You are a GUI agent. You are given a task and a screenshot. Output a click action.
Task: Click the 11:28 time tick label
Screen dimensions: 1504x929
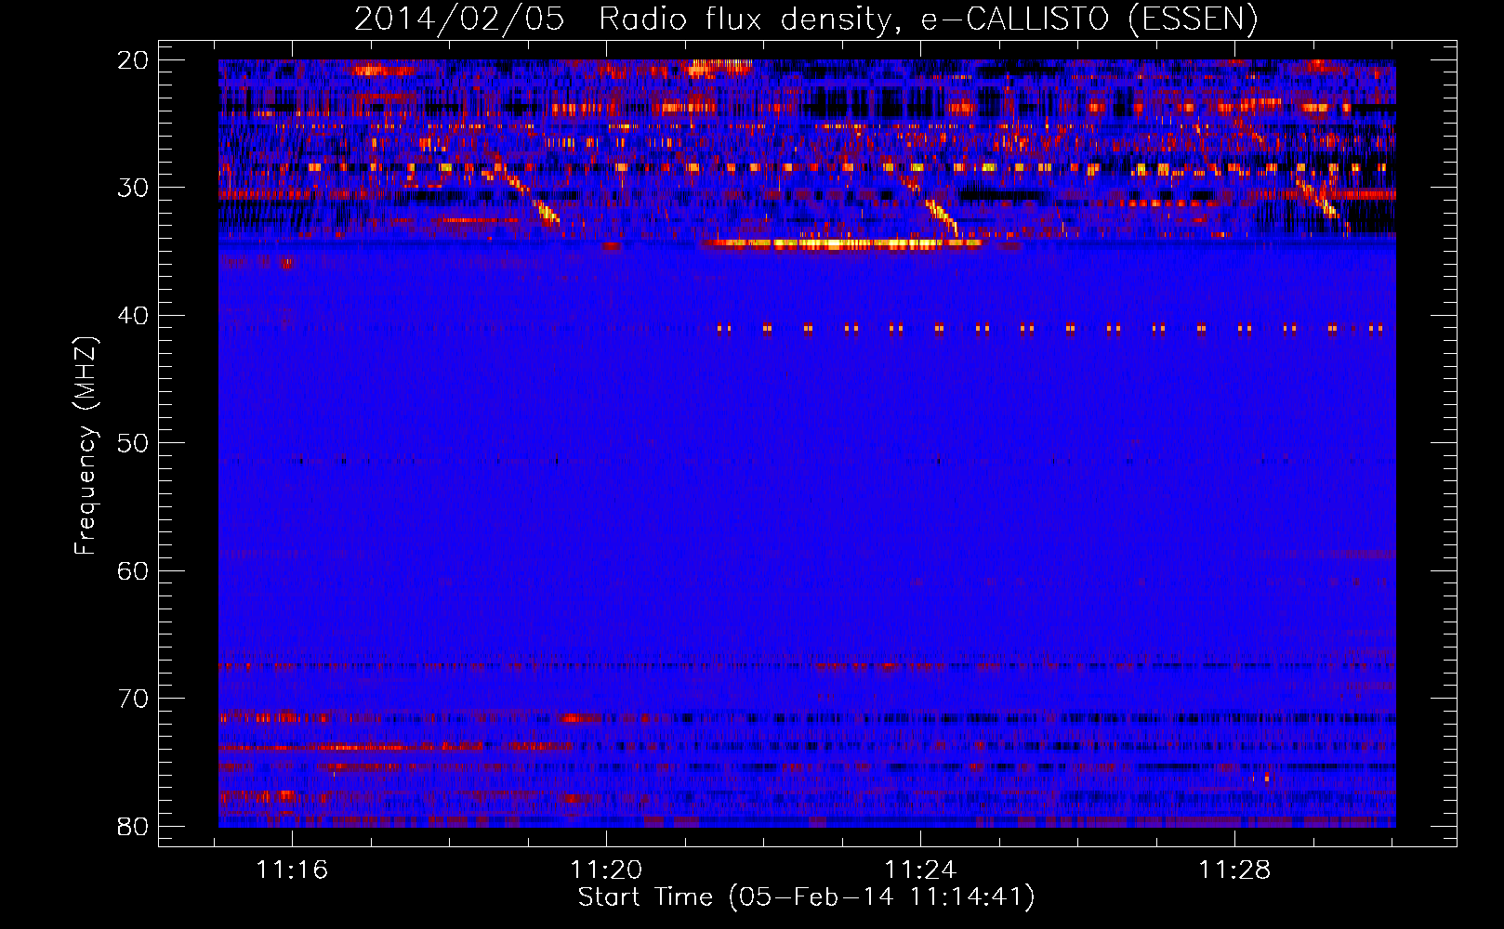click(1234, 870)
